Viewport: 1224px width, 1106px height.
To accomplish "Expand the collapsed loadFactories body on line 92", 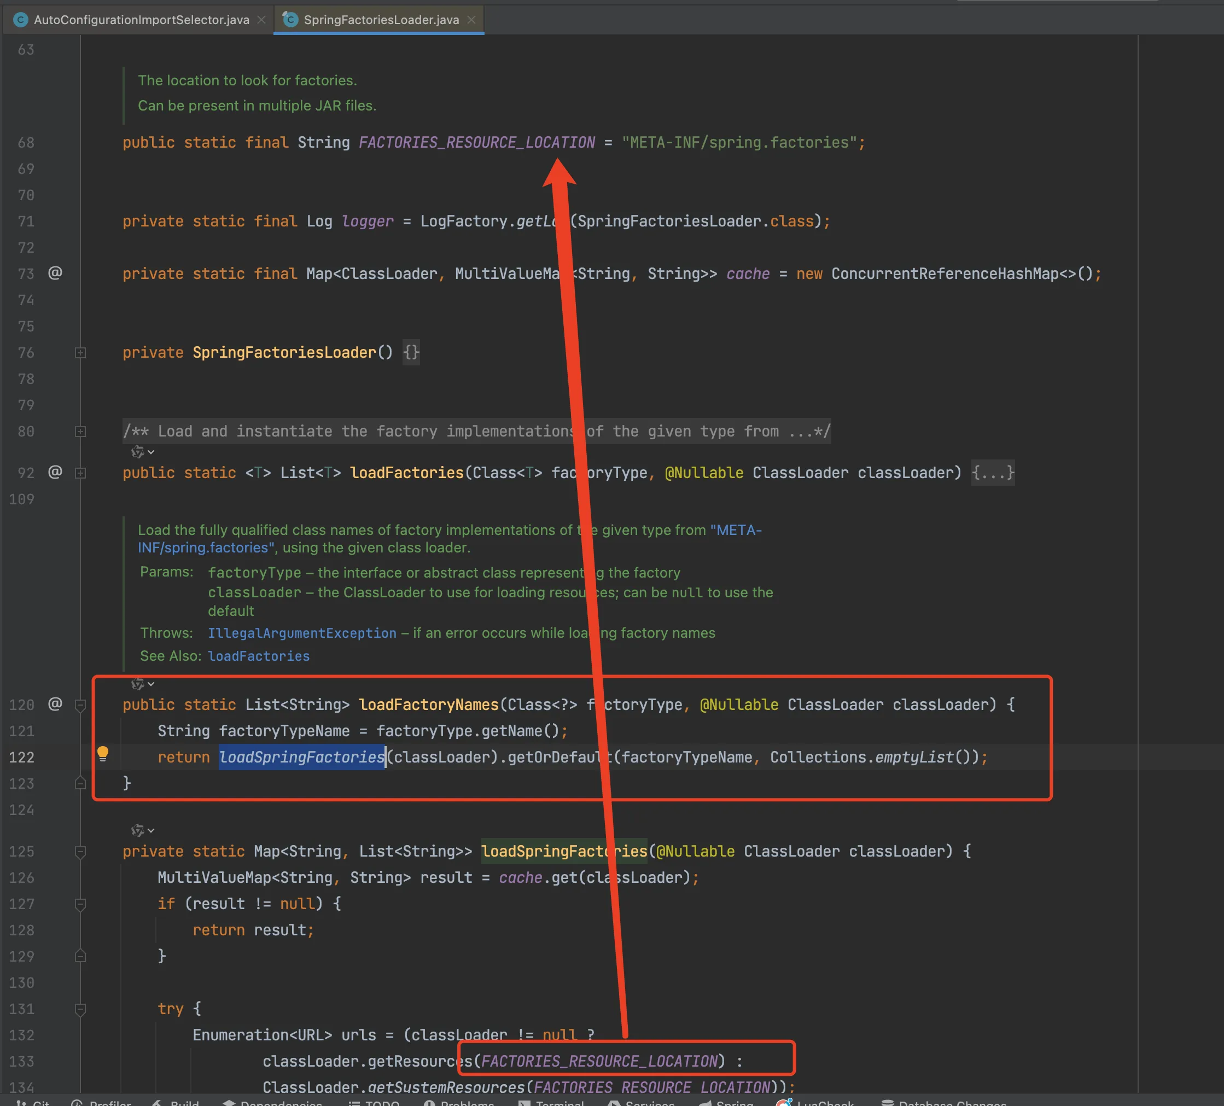I will (x=80, y=473).
